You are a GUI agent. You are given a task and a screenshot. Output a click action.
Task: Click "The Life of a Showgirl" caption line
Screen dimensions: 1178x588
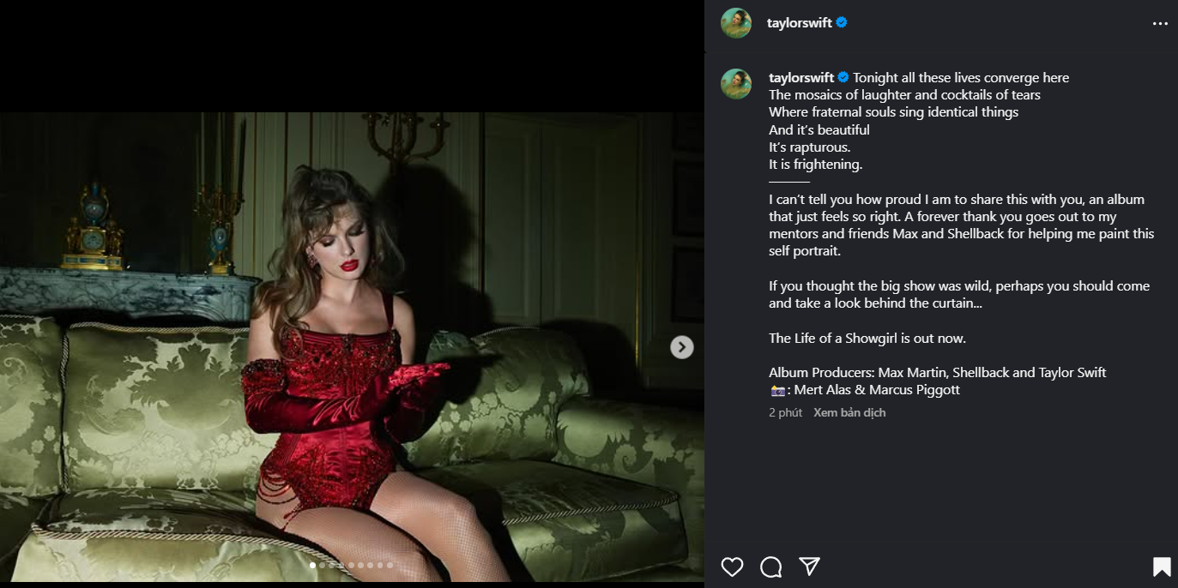pyautogui.click(x=867, y=339)
